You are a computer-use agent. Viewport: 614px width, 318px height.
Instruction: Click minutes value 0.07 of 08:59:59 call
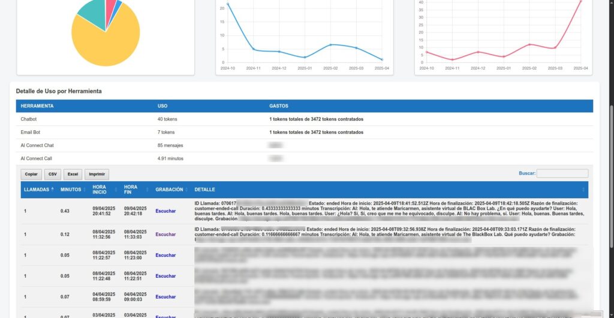[65, 297]
